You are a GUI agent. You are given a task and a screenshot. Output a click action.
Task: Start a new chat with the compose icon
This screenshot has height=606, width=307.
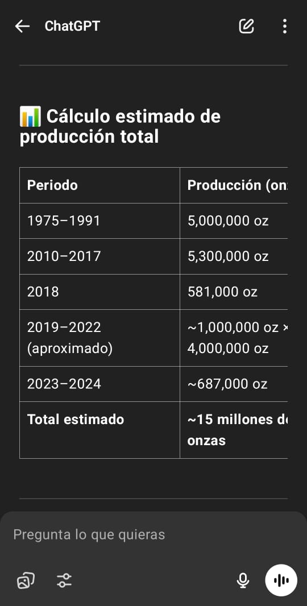[246, 26]
